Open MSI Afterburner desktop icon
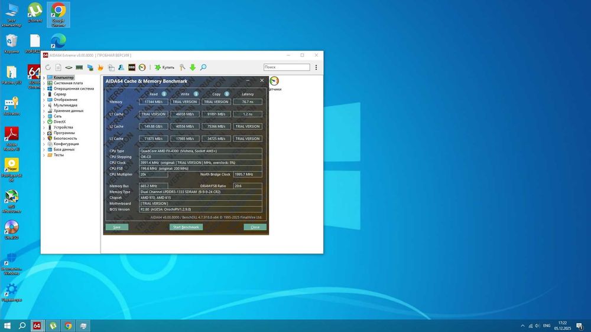This screenshot has width=591, height=332. [11, 201]
